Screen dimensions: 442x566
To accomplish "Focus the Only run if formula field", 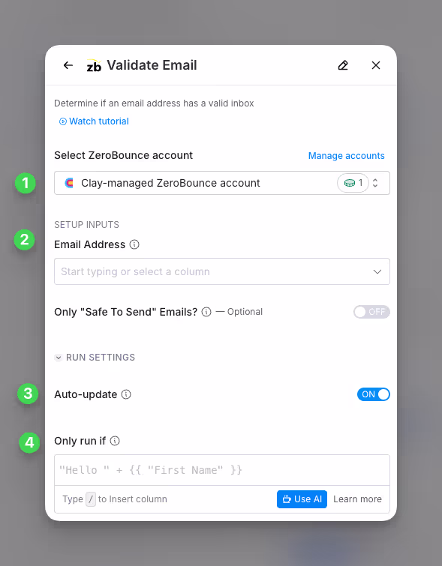I will [x=222, y=470].
